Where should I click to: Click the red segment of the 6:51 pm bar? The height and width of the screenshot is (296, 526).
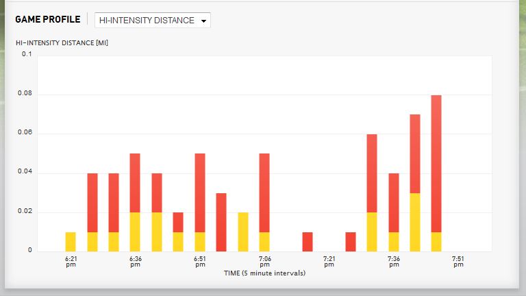pyautogui.click(x=200, y=193)
